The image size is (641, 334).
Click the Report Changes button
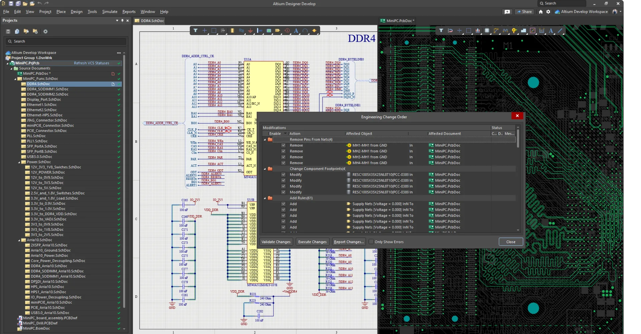[x=349, y=242]
